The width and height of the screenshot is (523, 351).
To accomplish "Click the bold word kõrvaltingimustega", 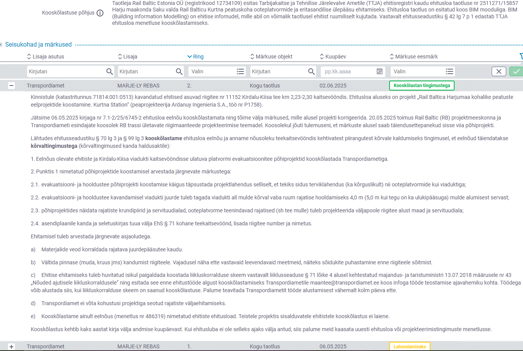I will pos(54,146).
